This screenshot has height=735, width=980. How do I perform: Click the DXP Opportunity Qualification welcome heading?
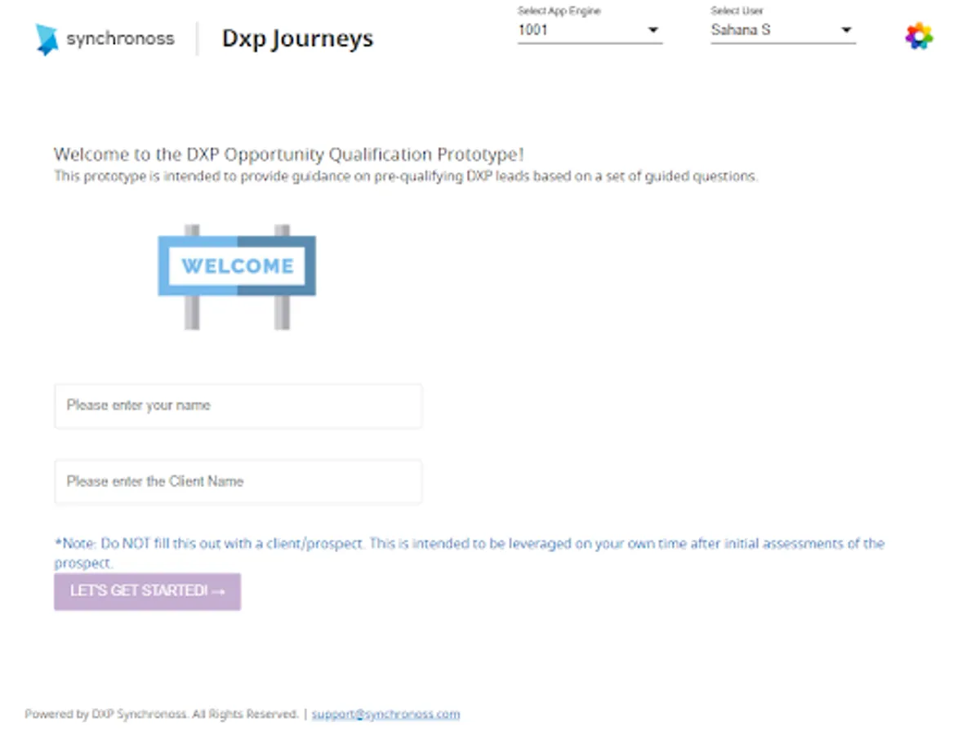289,154
